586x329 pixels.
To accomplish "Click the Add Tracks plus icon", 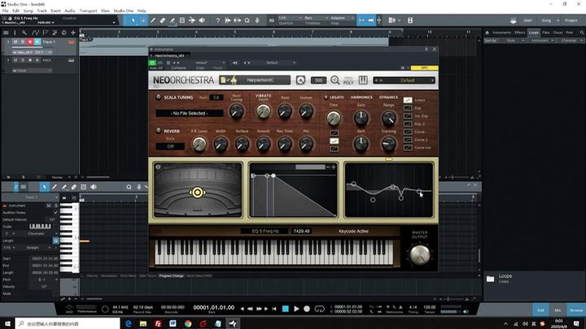I will coord(73,32).
